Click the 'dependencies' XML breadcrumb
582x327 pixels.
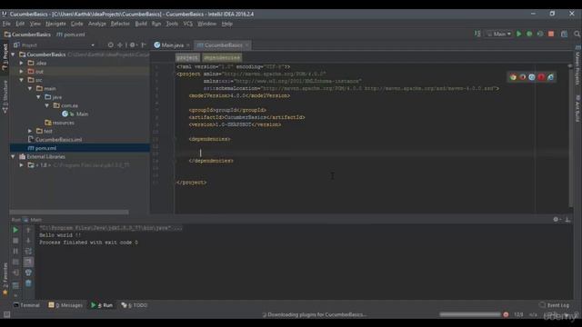(x=222, y=57)
